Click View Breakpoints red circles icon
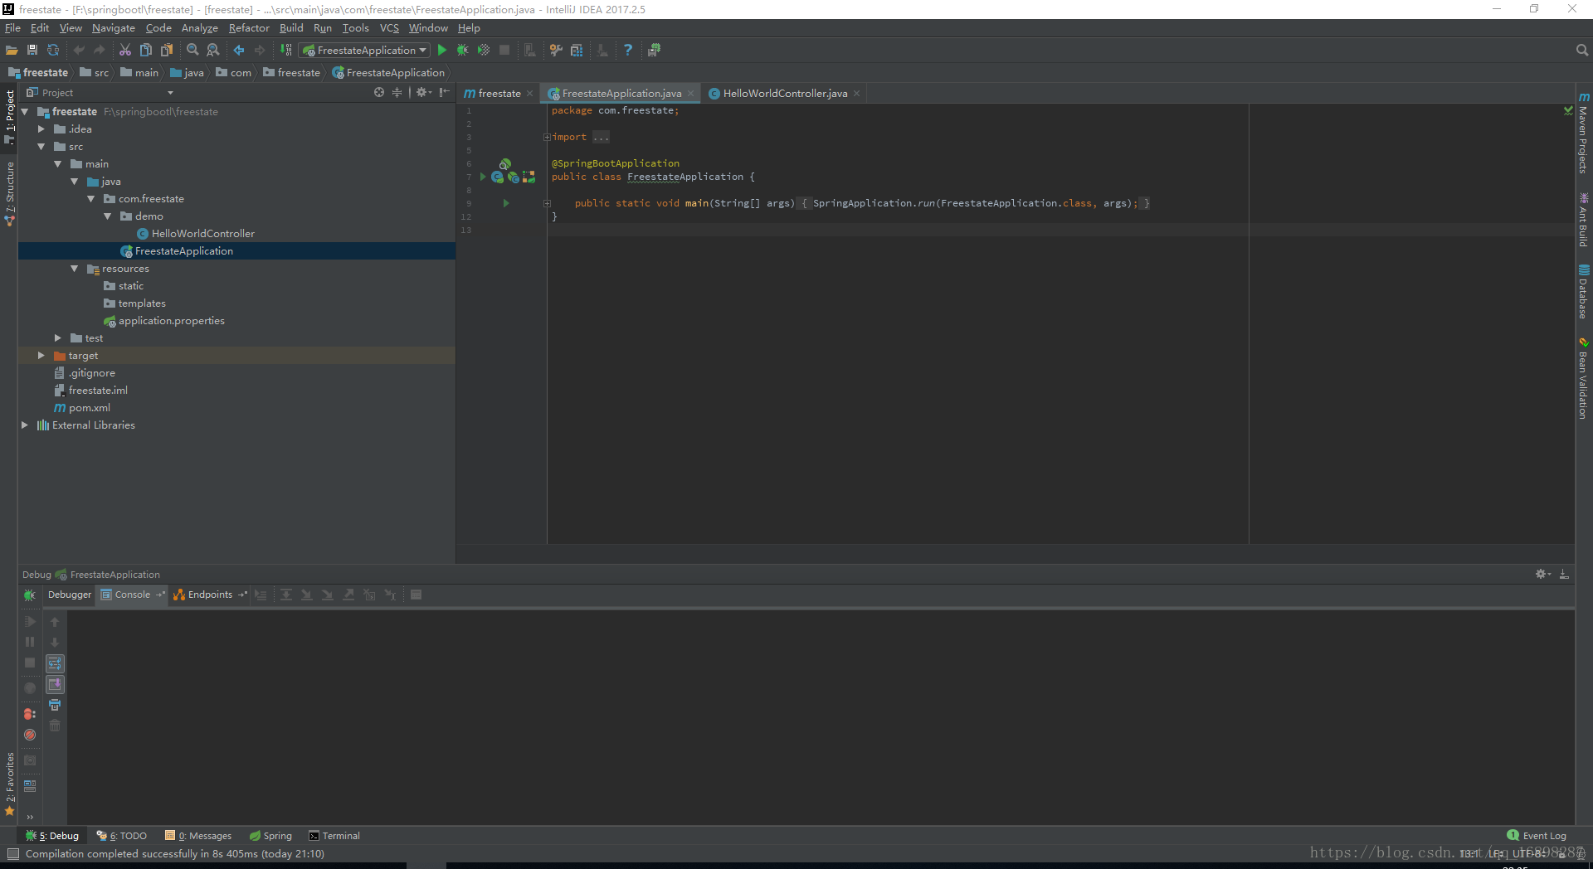Viewport: 1593px width, 869px height. point(30,714)
